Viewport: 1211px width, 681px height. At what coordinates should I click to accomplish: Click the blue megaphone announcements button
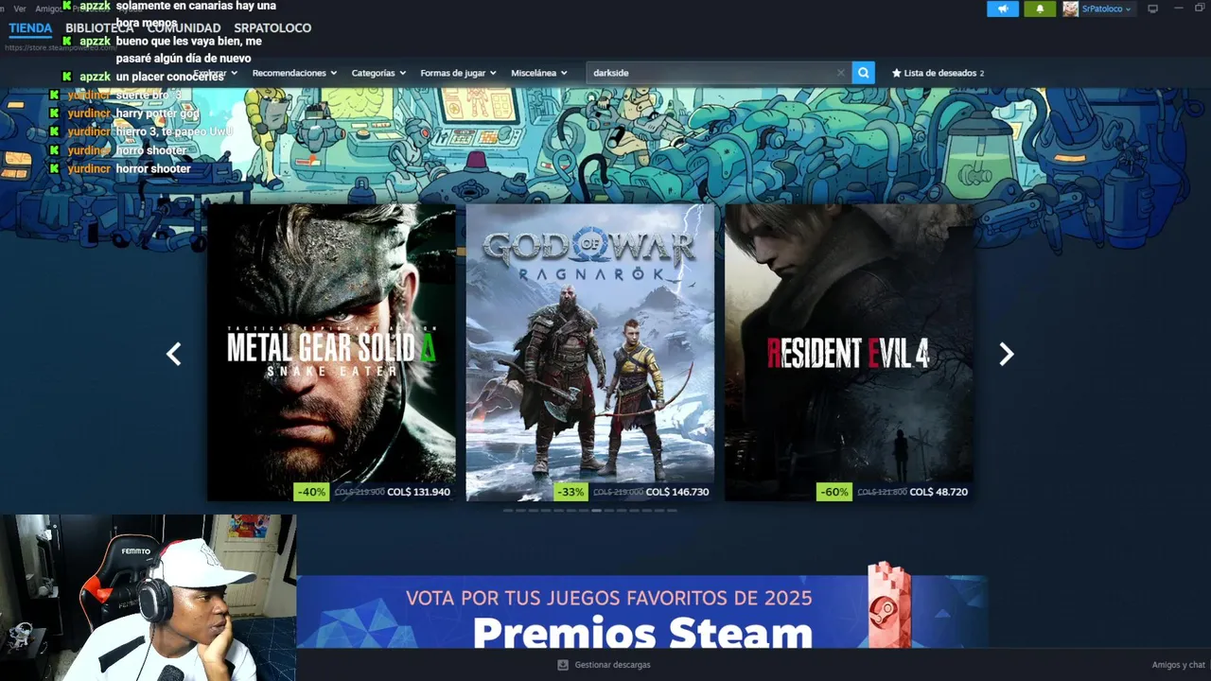click(x=1003, y=9)
